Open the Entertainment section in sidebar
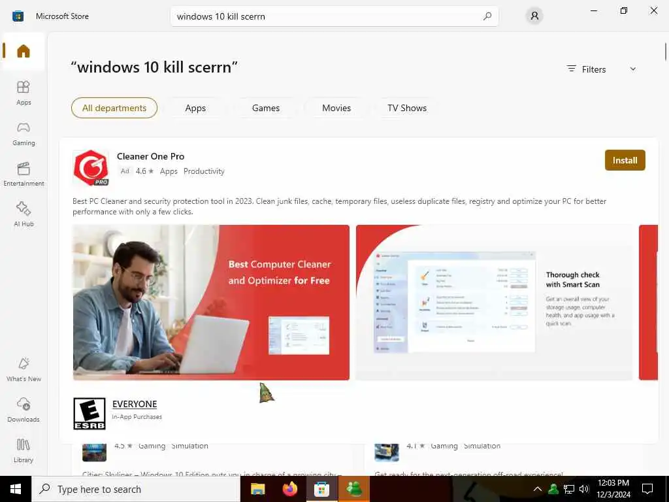 click(24, 174)
